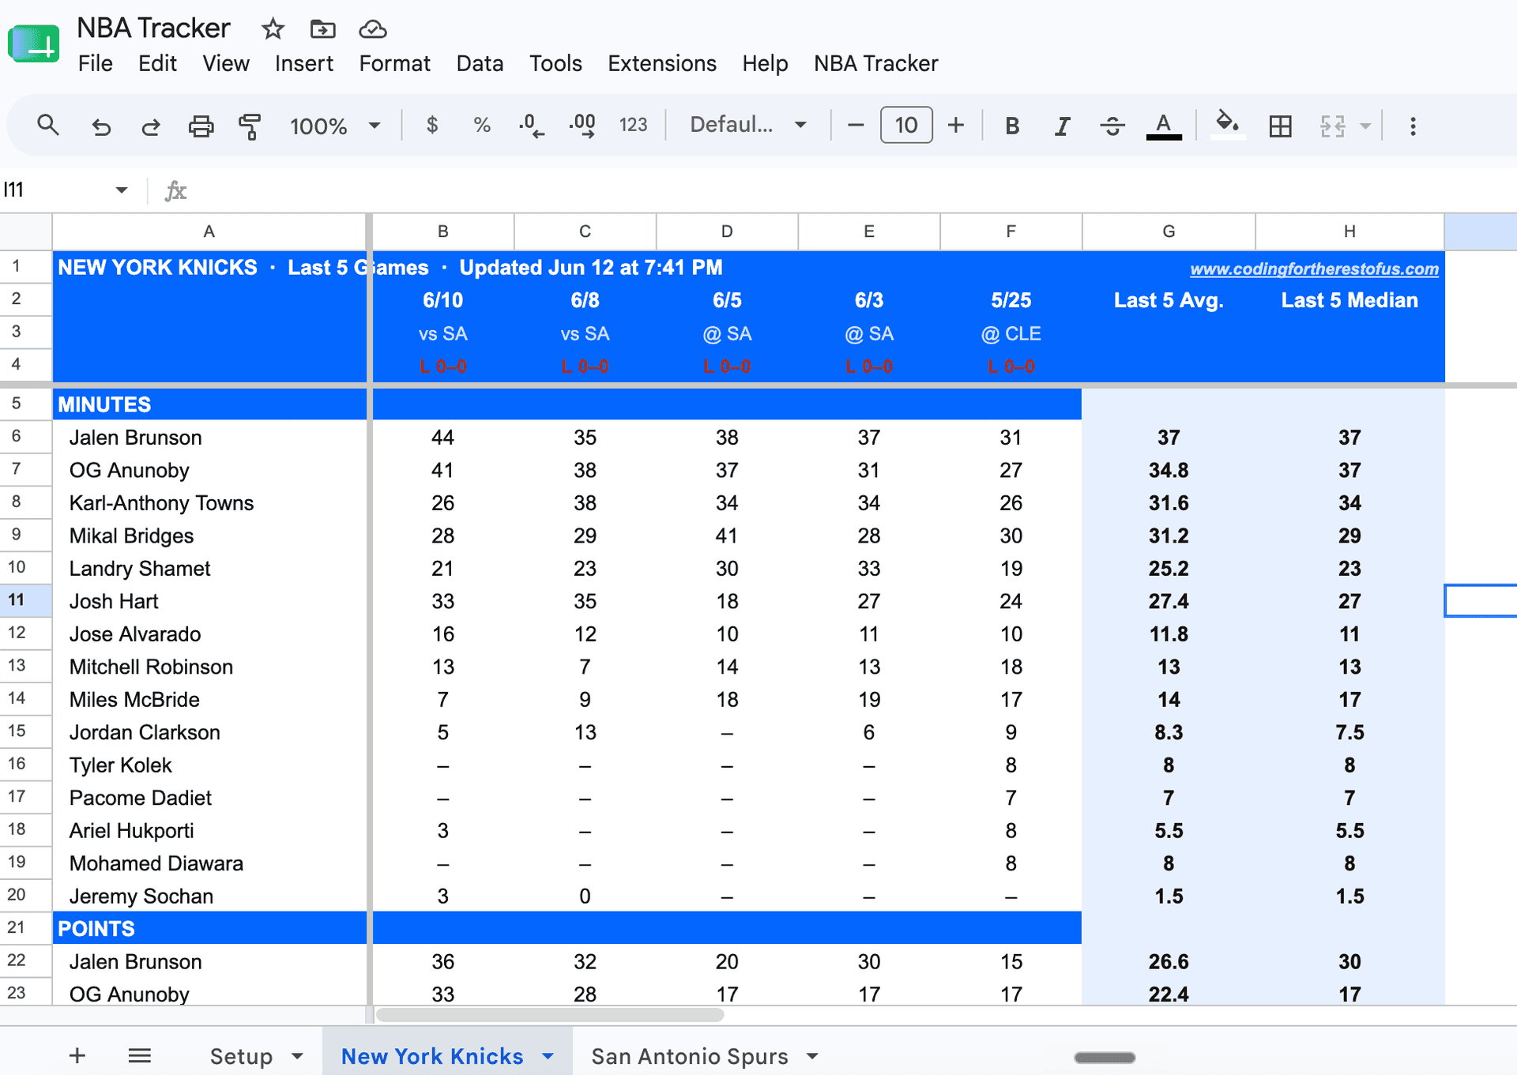Image resolution: width=1517 pixels, height=1075 pixels.
Task: Switch to the Setup sheet tab
Action: (241, 1056)
